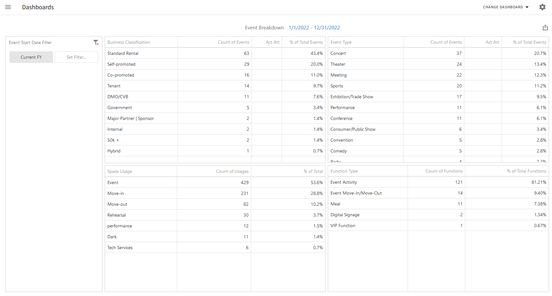
Task: Export the Event Breakdown using the share icon
Action: pyautogui.click(x=545, y=27)
